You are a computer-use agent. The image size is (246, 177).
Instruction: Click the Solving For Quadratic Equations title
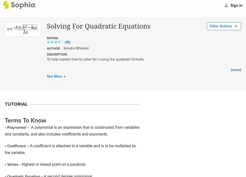click(98, 26)
